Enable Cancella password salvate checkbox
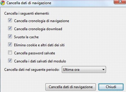The image size is (126, 92). pyautogui.click(x=10, y=53)
